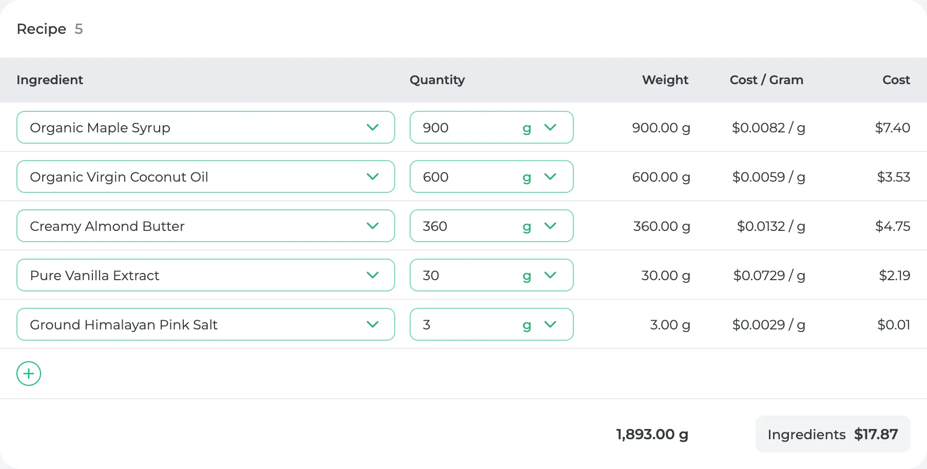
Task: Change unit for the 900 quantity
Action: (x=539, y=127)
